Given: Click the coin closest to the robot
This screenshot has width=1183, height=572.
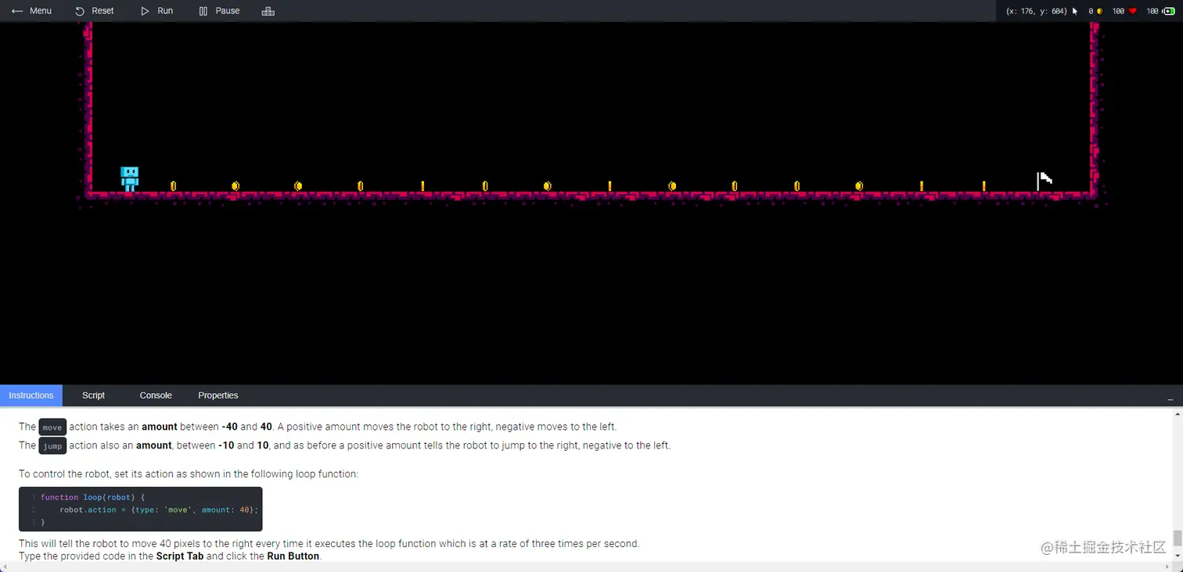Looking at the screenshot, I should [x=174, y=186].
